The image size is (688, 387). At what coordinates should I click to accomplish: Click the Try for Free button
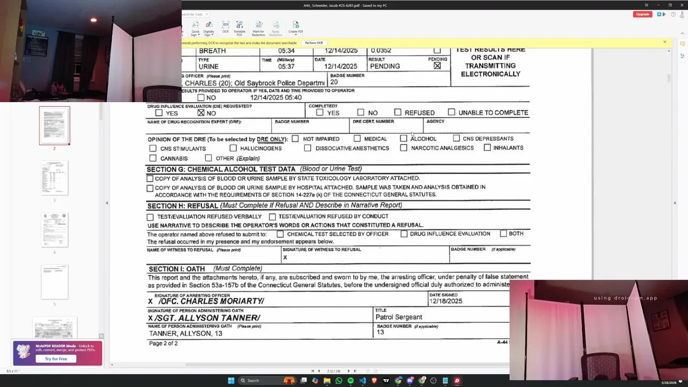tap(56, 359)
